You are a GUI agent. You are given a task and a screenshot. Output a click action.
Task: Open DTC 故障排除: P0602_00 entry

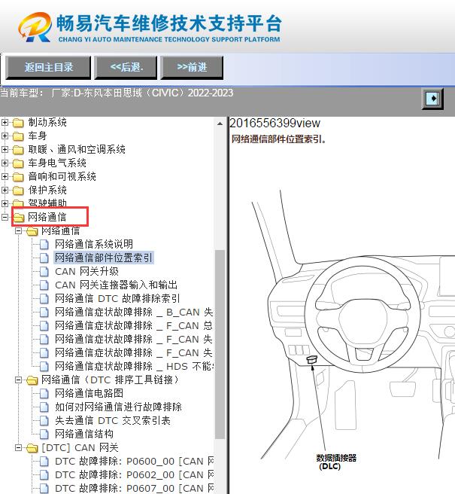135,474
